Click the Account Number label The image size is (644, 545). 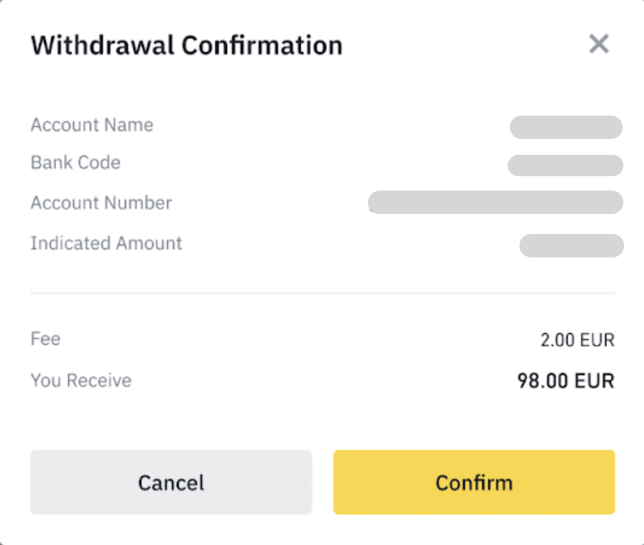(101, 203)
